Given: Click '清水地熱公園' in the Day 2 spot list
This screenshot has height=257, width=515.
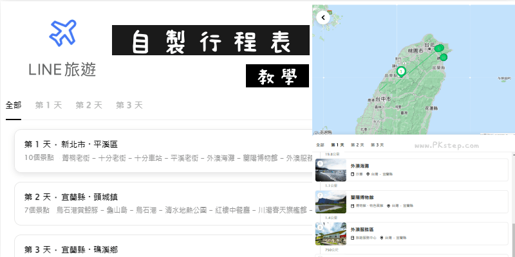Looking at the screenshot, I should pyautogui.click(x=186, y=210).
